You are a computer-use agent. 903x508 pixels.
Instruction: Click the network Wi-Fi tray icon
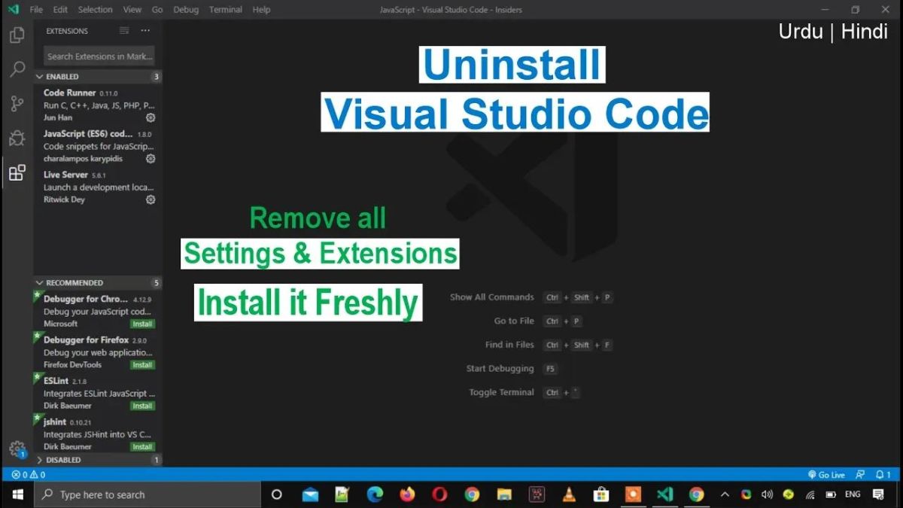[x=810, y=494]
